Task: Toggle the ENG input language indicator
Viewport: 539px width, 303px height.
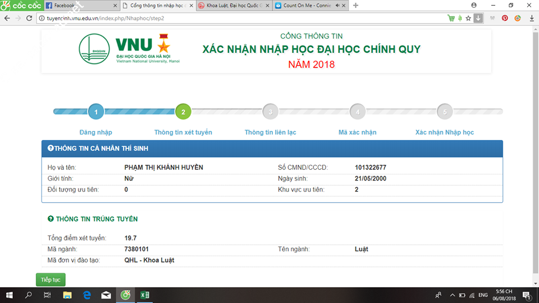Action: coord(483,295)
